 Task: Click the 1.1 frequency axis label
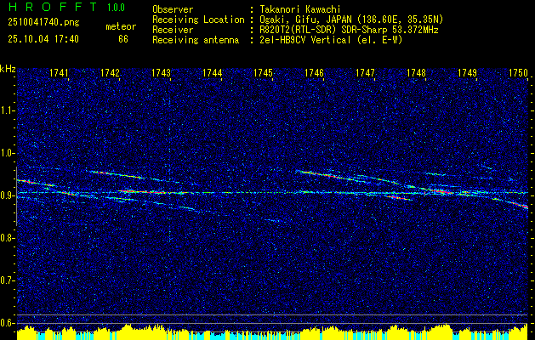click(7, 110)
